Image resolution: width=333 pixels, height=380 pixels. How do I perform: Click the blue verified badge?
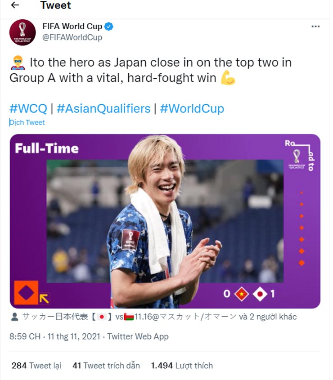tap(109, 27)
